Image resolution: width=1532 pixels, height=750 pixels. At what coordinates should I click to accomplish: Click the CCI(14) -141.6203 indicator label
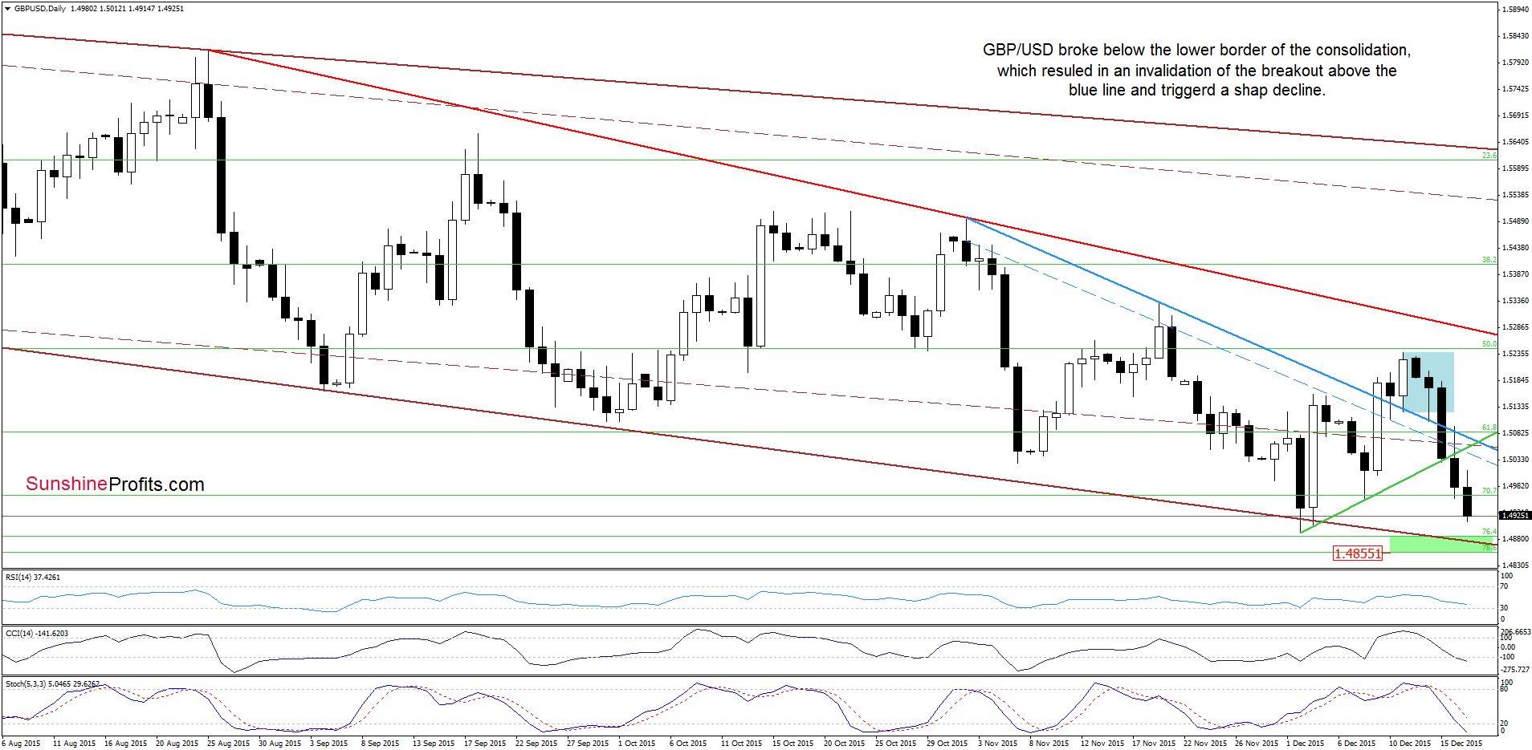coord(37,633)
